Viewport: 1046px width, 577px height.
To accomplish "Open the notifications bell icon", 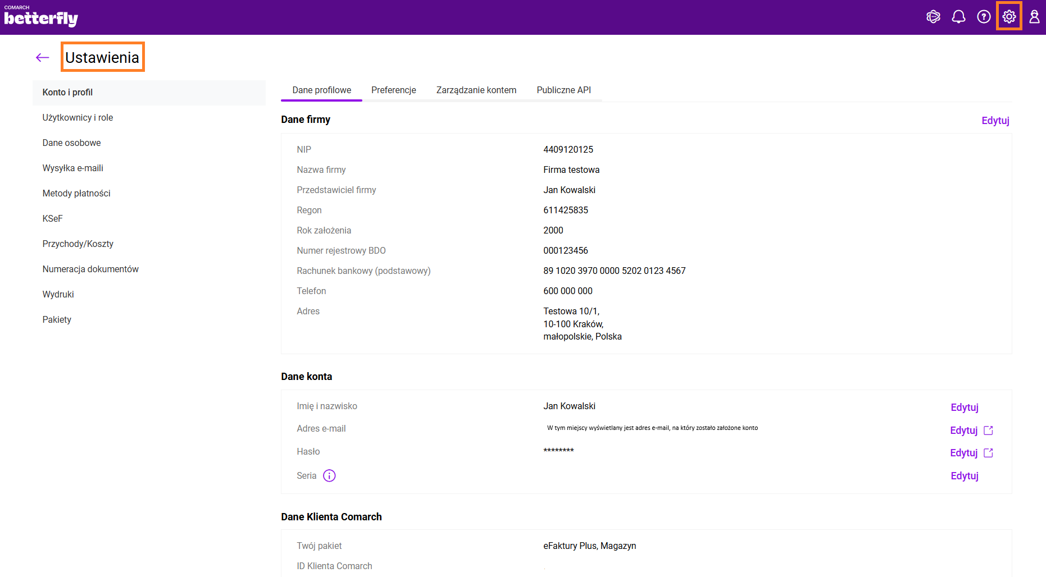I will [958, 17].
